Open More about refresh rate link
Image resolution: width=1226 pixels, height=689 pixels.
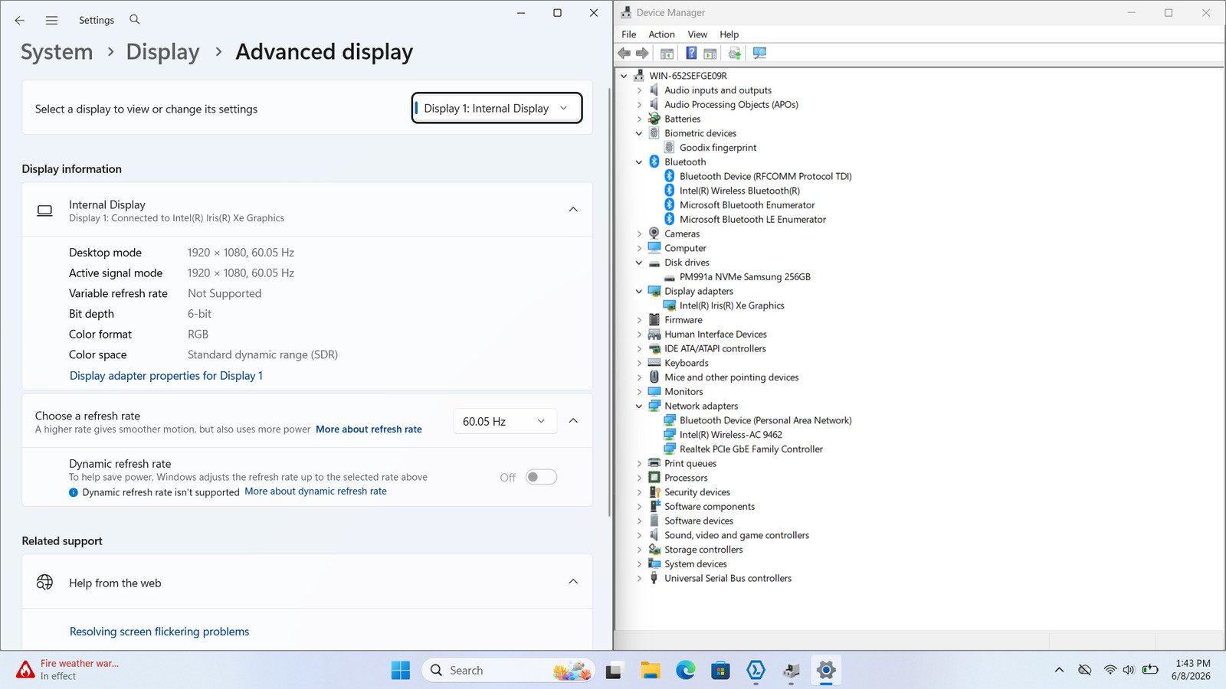369,429
